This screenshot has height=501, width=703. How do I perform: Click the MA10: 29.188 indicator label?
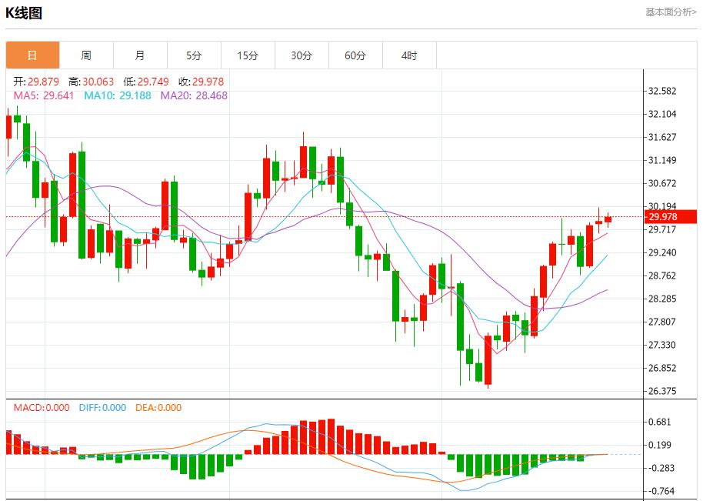118,95
